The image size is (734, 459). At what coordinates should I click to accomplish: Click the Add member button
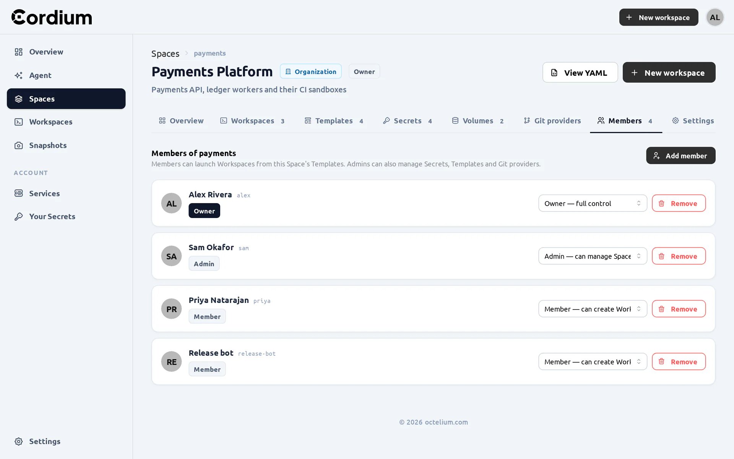pos(680,156)
